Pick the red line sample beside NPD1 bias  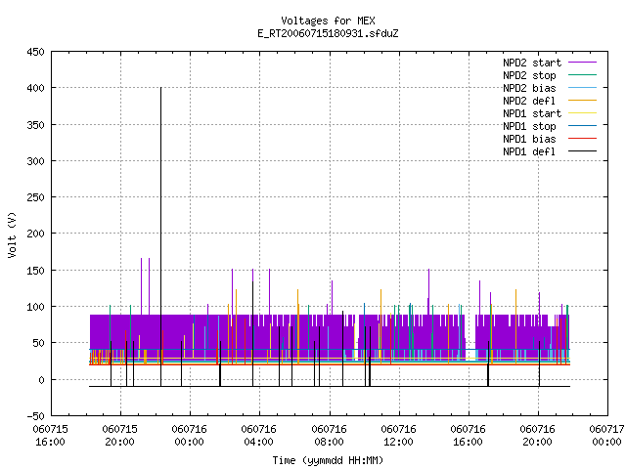pos(583,139)
